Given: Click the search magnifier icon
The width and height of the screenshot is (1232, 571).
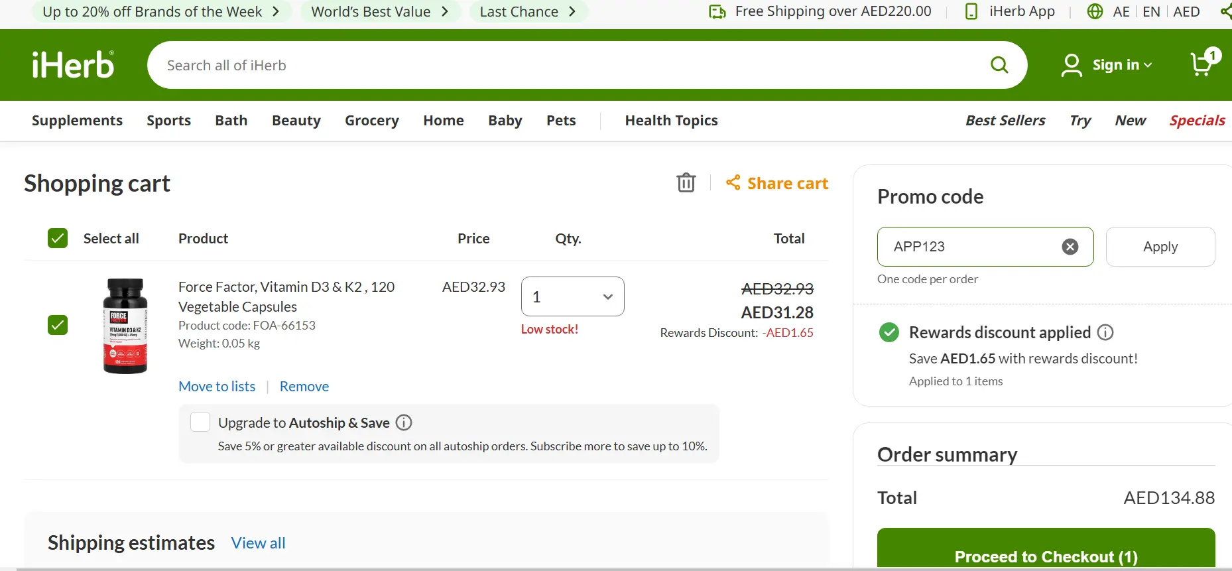Looking at the screenshot, I should coord(999,65).
